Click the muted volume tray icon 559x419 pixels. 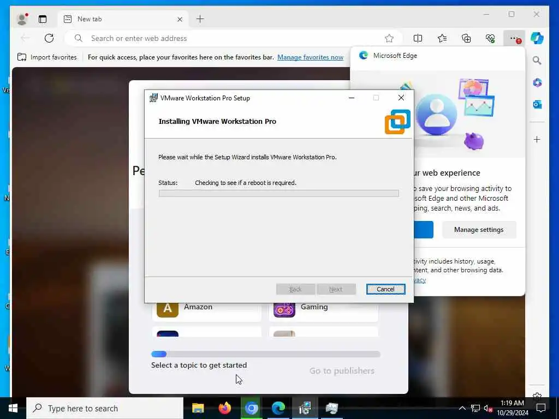click(x=487, y=408)
